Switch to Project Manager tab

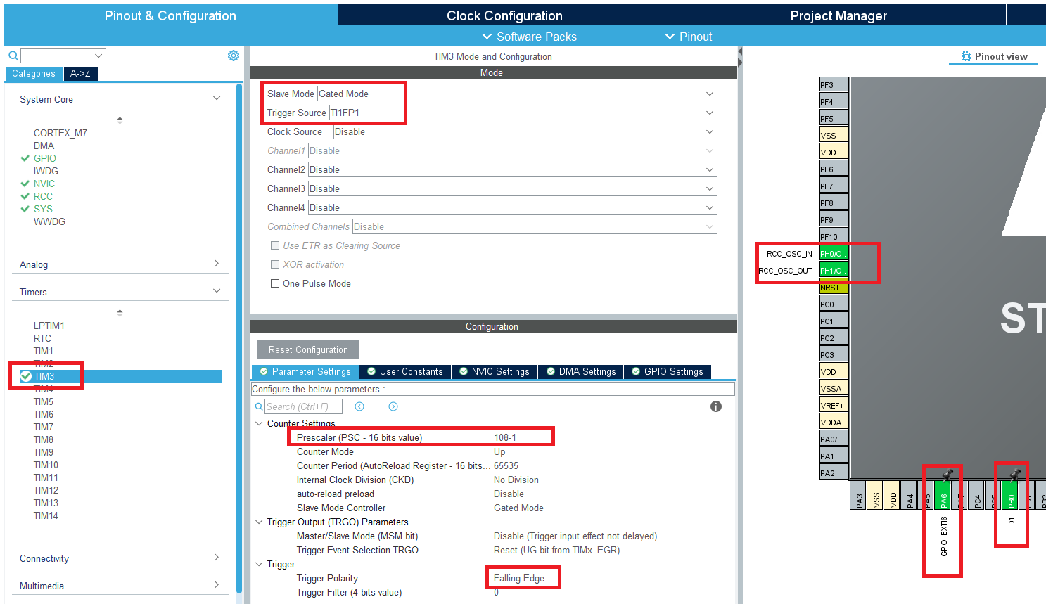[838, 15]
